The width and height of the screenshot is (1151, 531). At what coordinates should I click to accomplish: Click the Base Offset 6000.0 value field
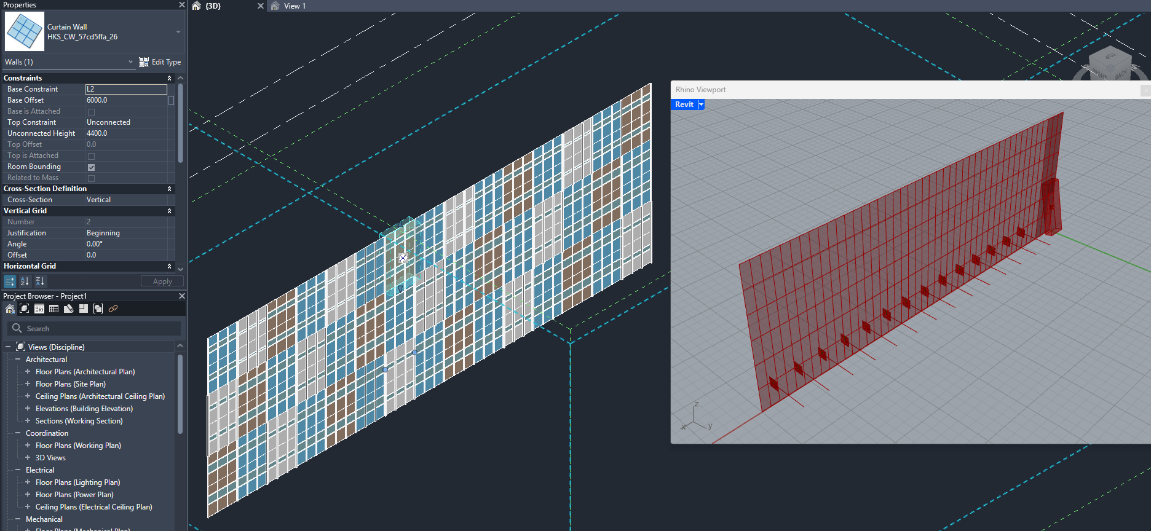126,100
